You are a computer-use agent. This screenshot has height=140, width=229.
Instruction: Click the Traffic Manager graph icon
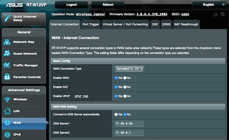7,65
